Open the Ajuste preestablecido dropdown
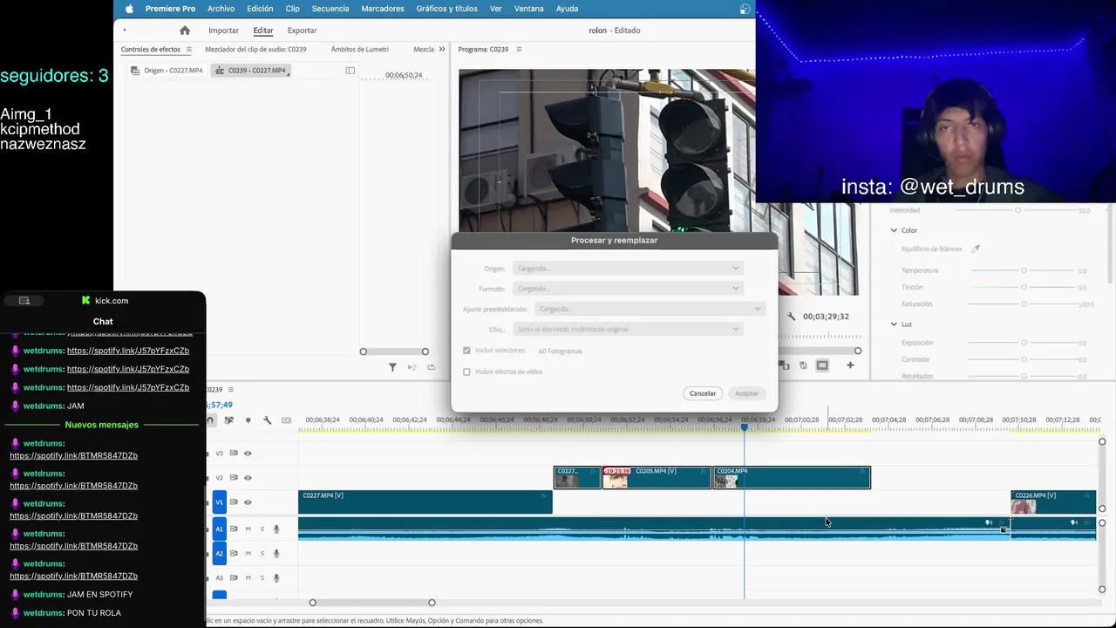Screen dimensions: 1116x628 pos(649,309)
